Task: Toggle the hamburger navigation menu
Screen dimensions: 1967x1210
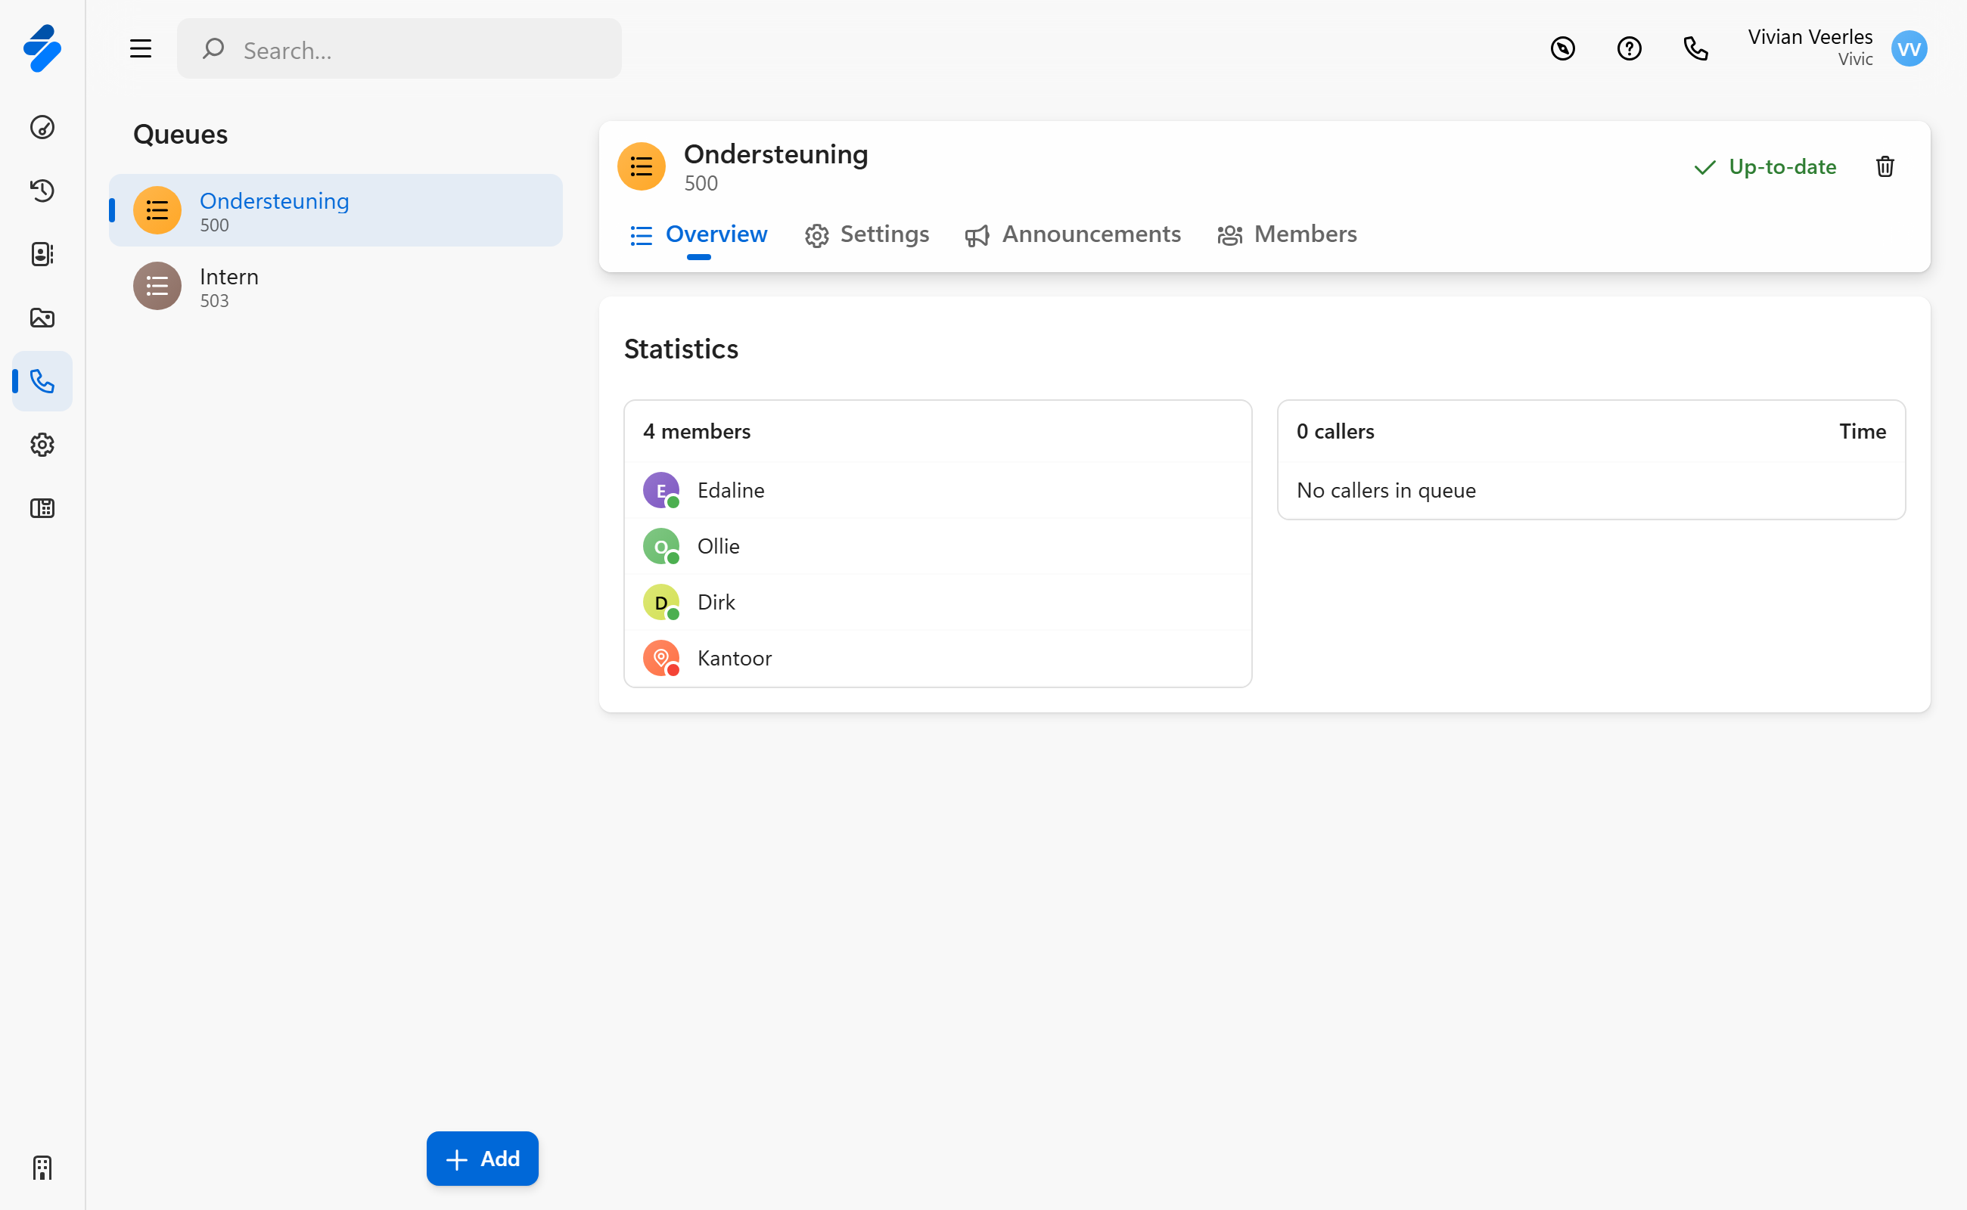Action: pyautogui.click(x=141, y=49)
